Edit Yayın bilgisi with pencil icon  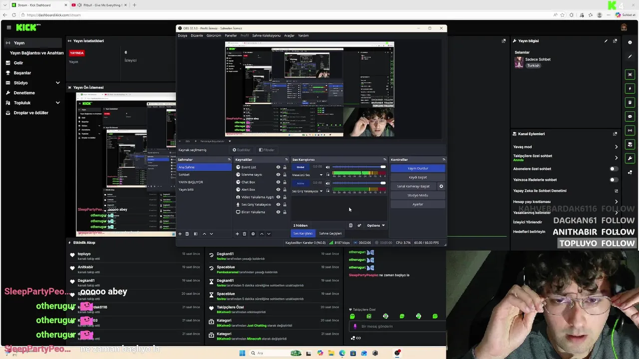coord(606,41)
